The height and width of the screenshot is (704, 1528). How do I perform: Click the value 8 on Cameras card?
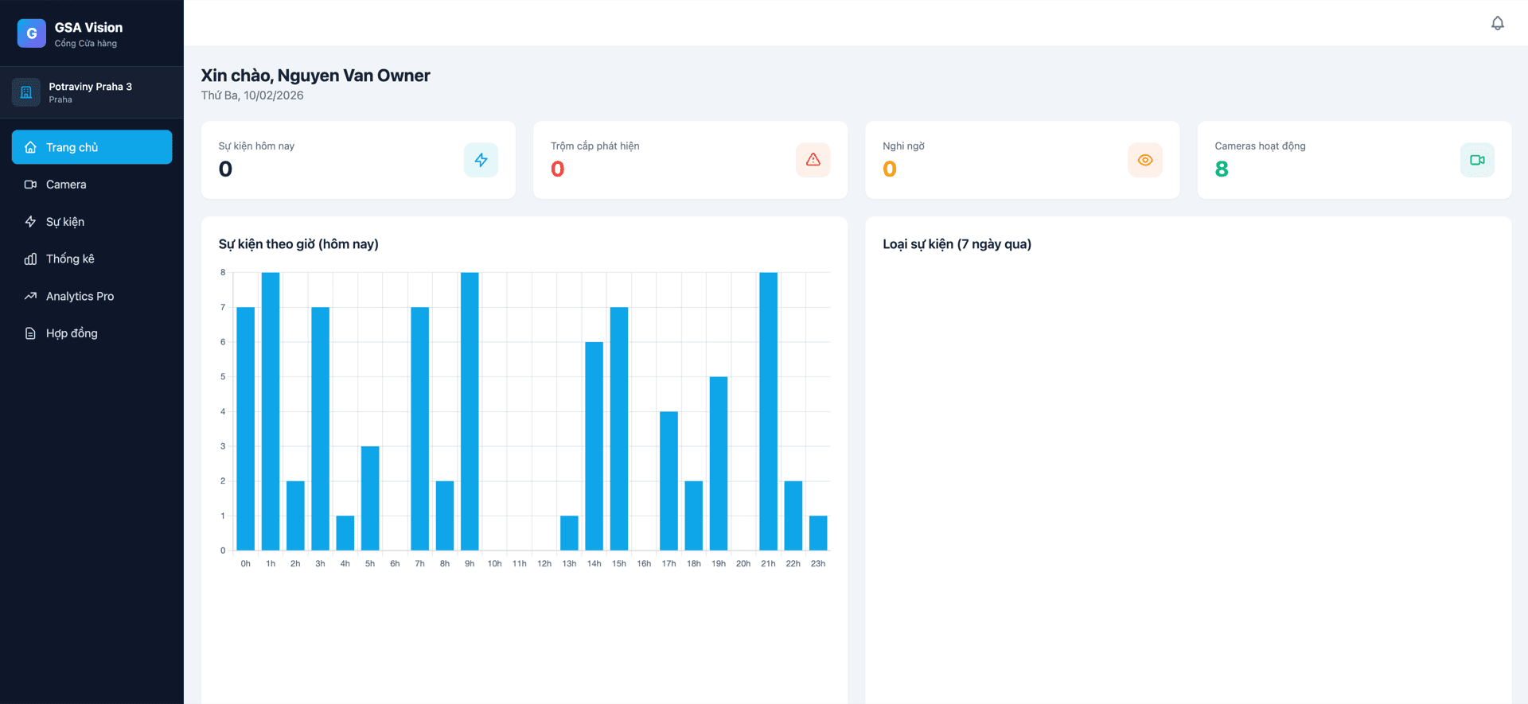coord(1222,169)
